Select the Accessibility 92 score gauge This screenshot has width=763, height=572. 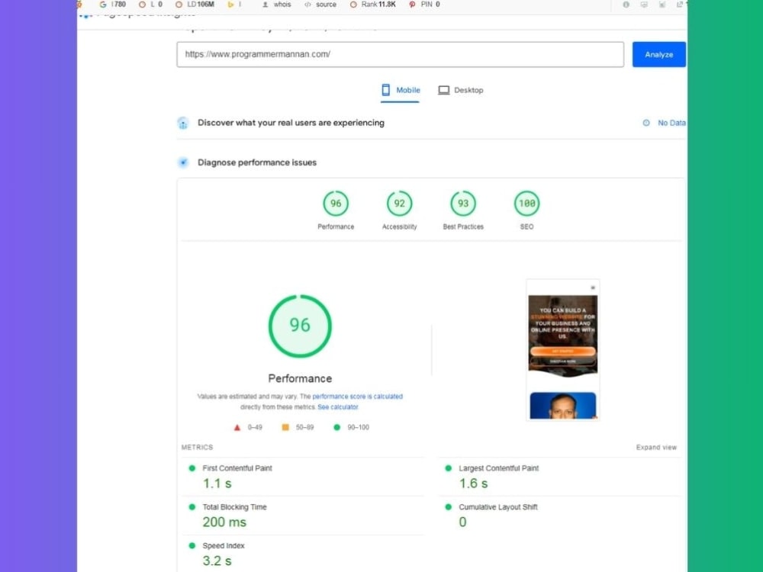tap(400, 204)
